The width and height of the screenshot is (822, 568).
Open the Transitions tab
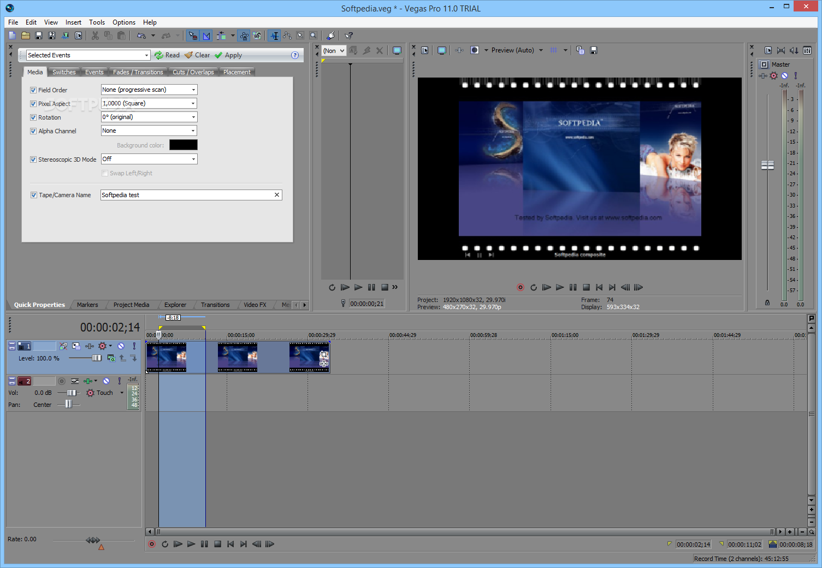[215, 305]
